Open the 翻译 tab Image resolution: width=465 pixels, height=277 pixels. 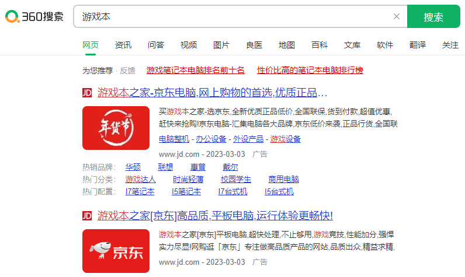[x=418, y=45]
